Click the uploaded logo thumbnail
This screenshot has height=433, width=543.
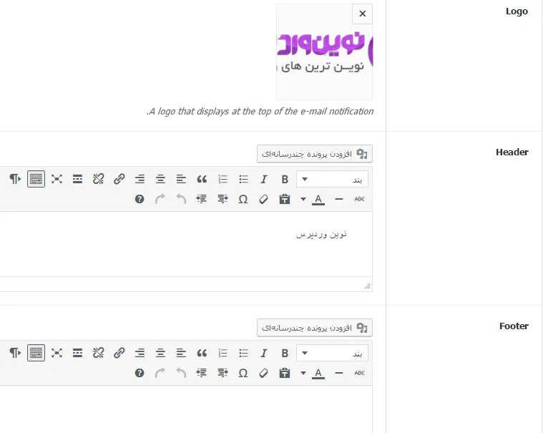pos(325,52)
